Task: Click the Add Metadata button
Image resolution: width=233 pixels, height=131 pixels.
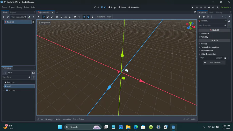Action: 214,63
